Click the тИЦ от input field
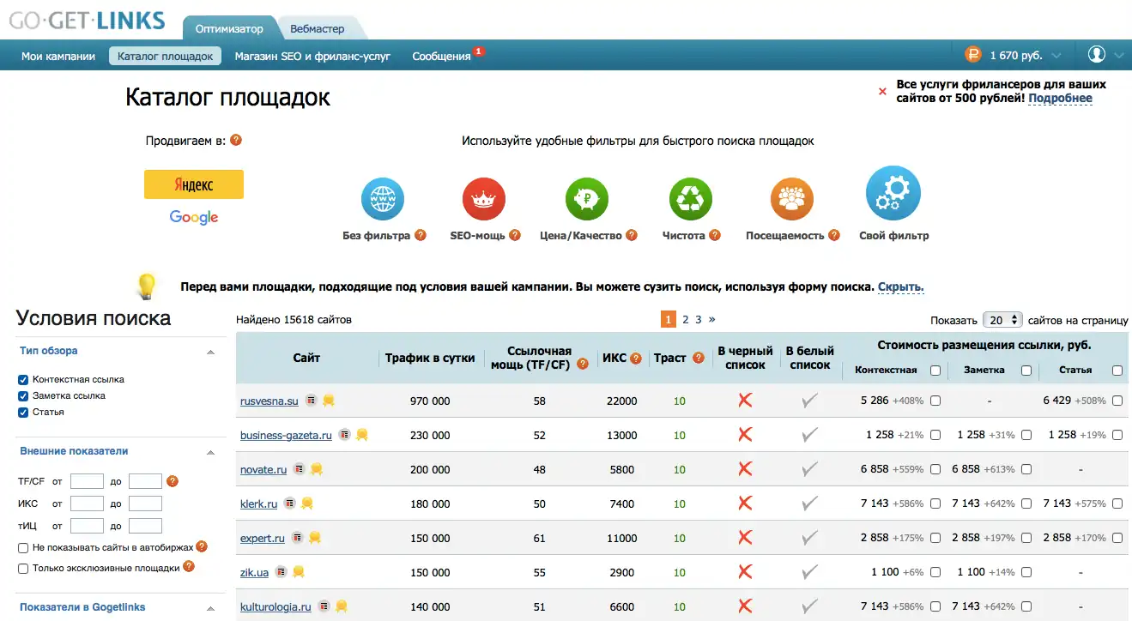Image resolution: width=1132 pixels, height=621 pixels. pos(87,526)
